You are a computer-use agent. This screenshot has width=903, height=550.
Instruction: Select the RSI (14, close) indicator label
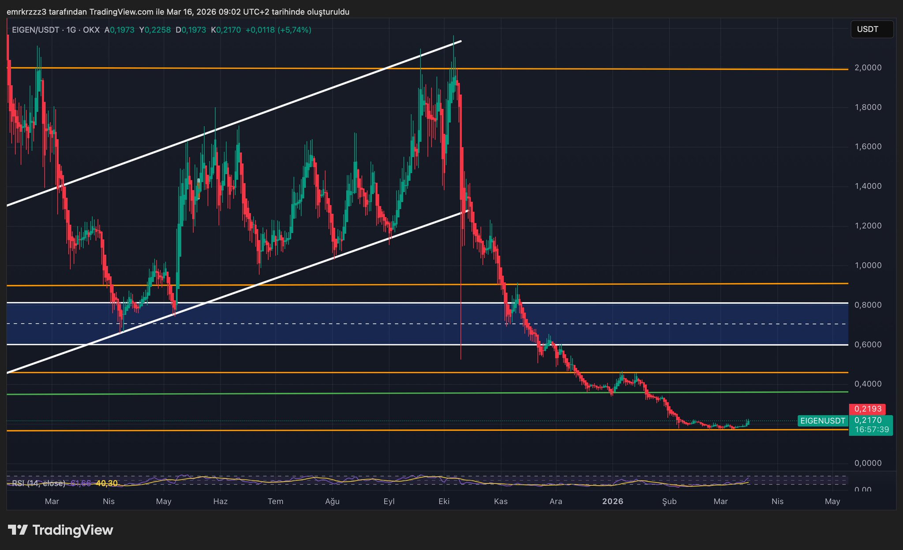(38, 483)
